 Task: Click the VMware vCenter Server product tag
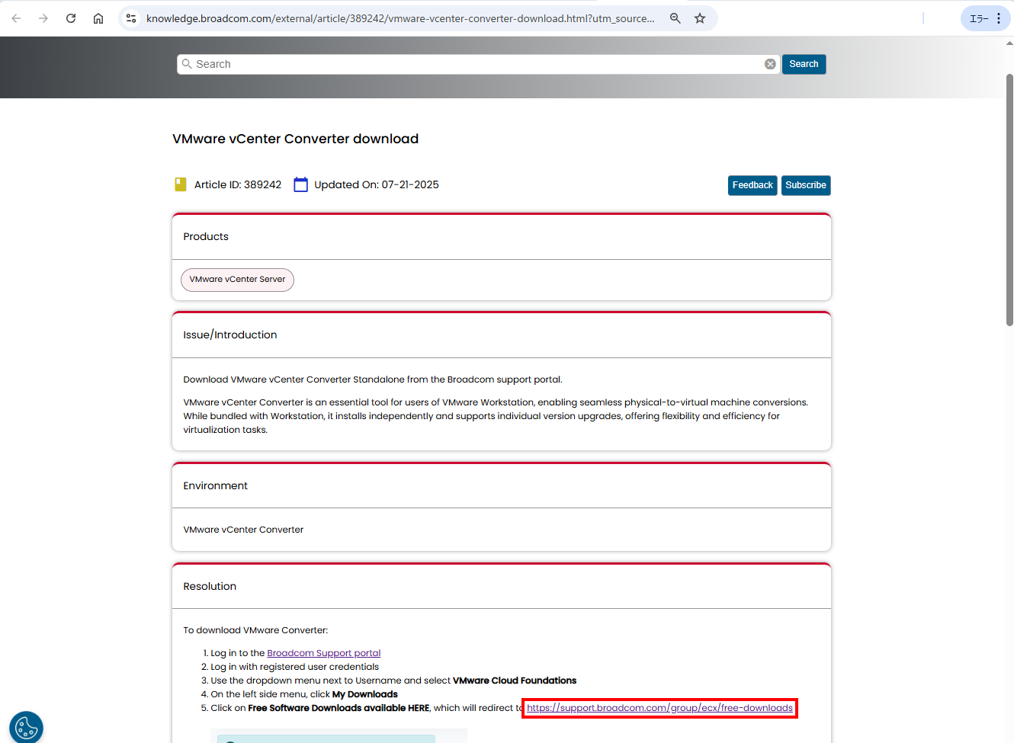pyautogui.click(x=237, y=280)
